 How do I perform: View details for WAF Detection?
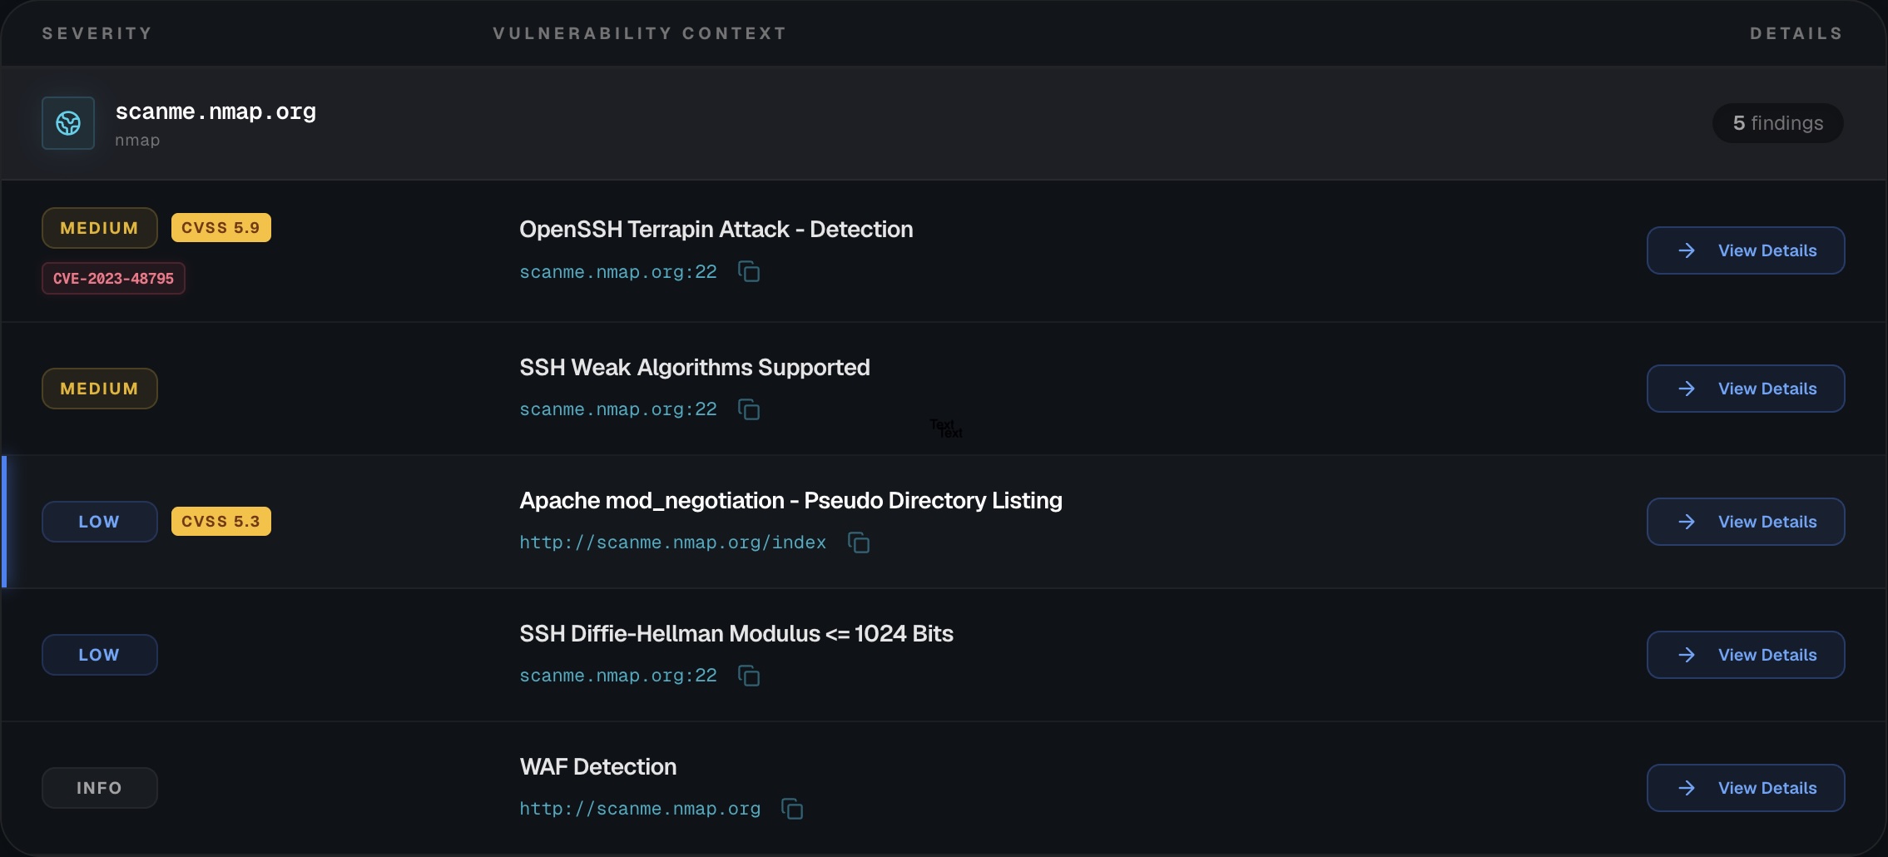click(x=1745, y=788)
